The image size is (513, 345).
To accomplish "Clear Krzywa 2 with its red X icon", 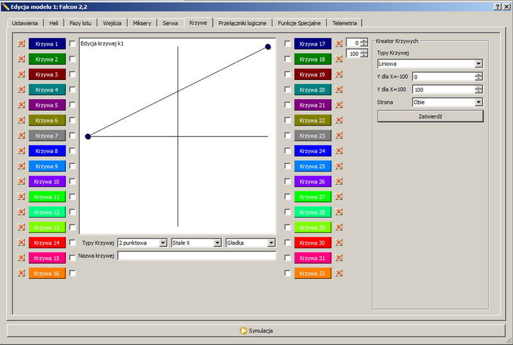I will [x=21, y=59].
